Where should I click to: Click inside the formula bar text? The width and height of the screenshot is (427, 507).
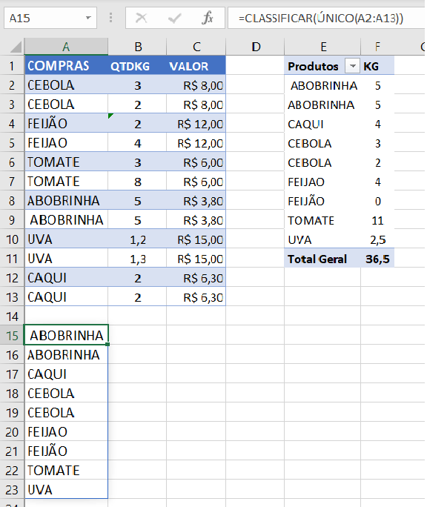pos(326,18)
